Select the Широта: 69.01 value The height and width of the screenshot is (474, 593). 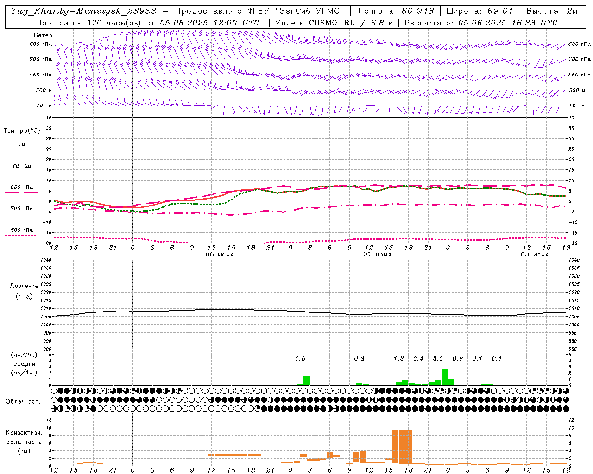point(479,11)
